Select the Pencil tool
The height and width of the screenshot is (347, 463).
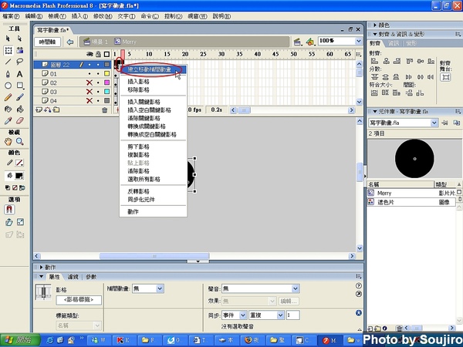[x=8, y=97]
